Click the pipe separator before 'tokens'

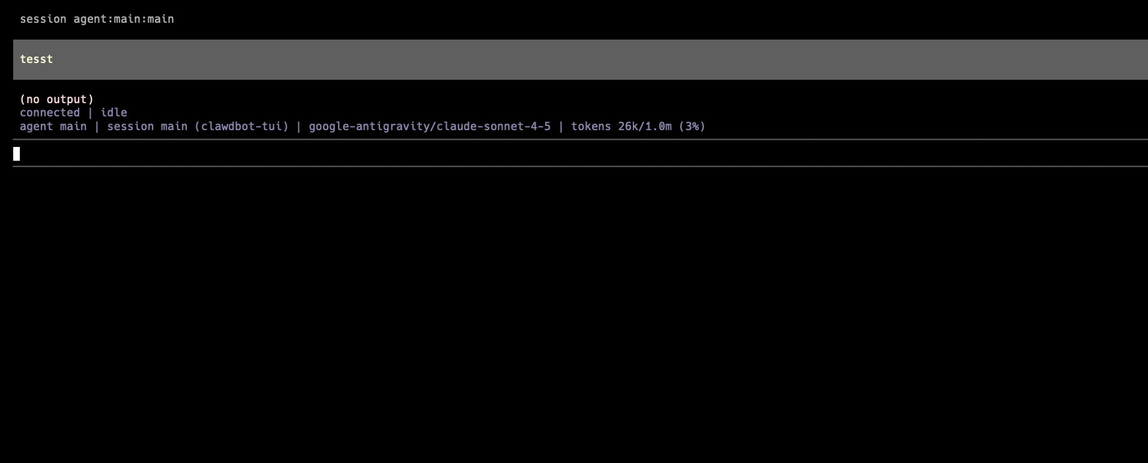pyautogui.click(x=561, y=127)
